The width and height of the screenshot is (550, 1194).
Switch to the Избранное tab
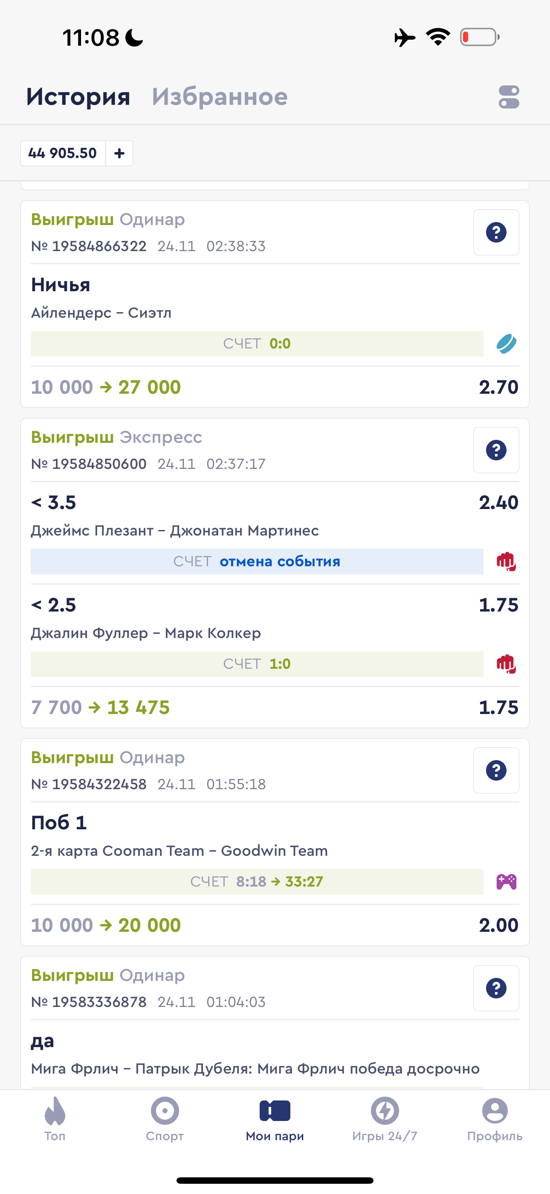220,97
